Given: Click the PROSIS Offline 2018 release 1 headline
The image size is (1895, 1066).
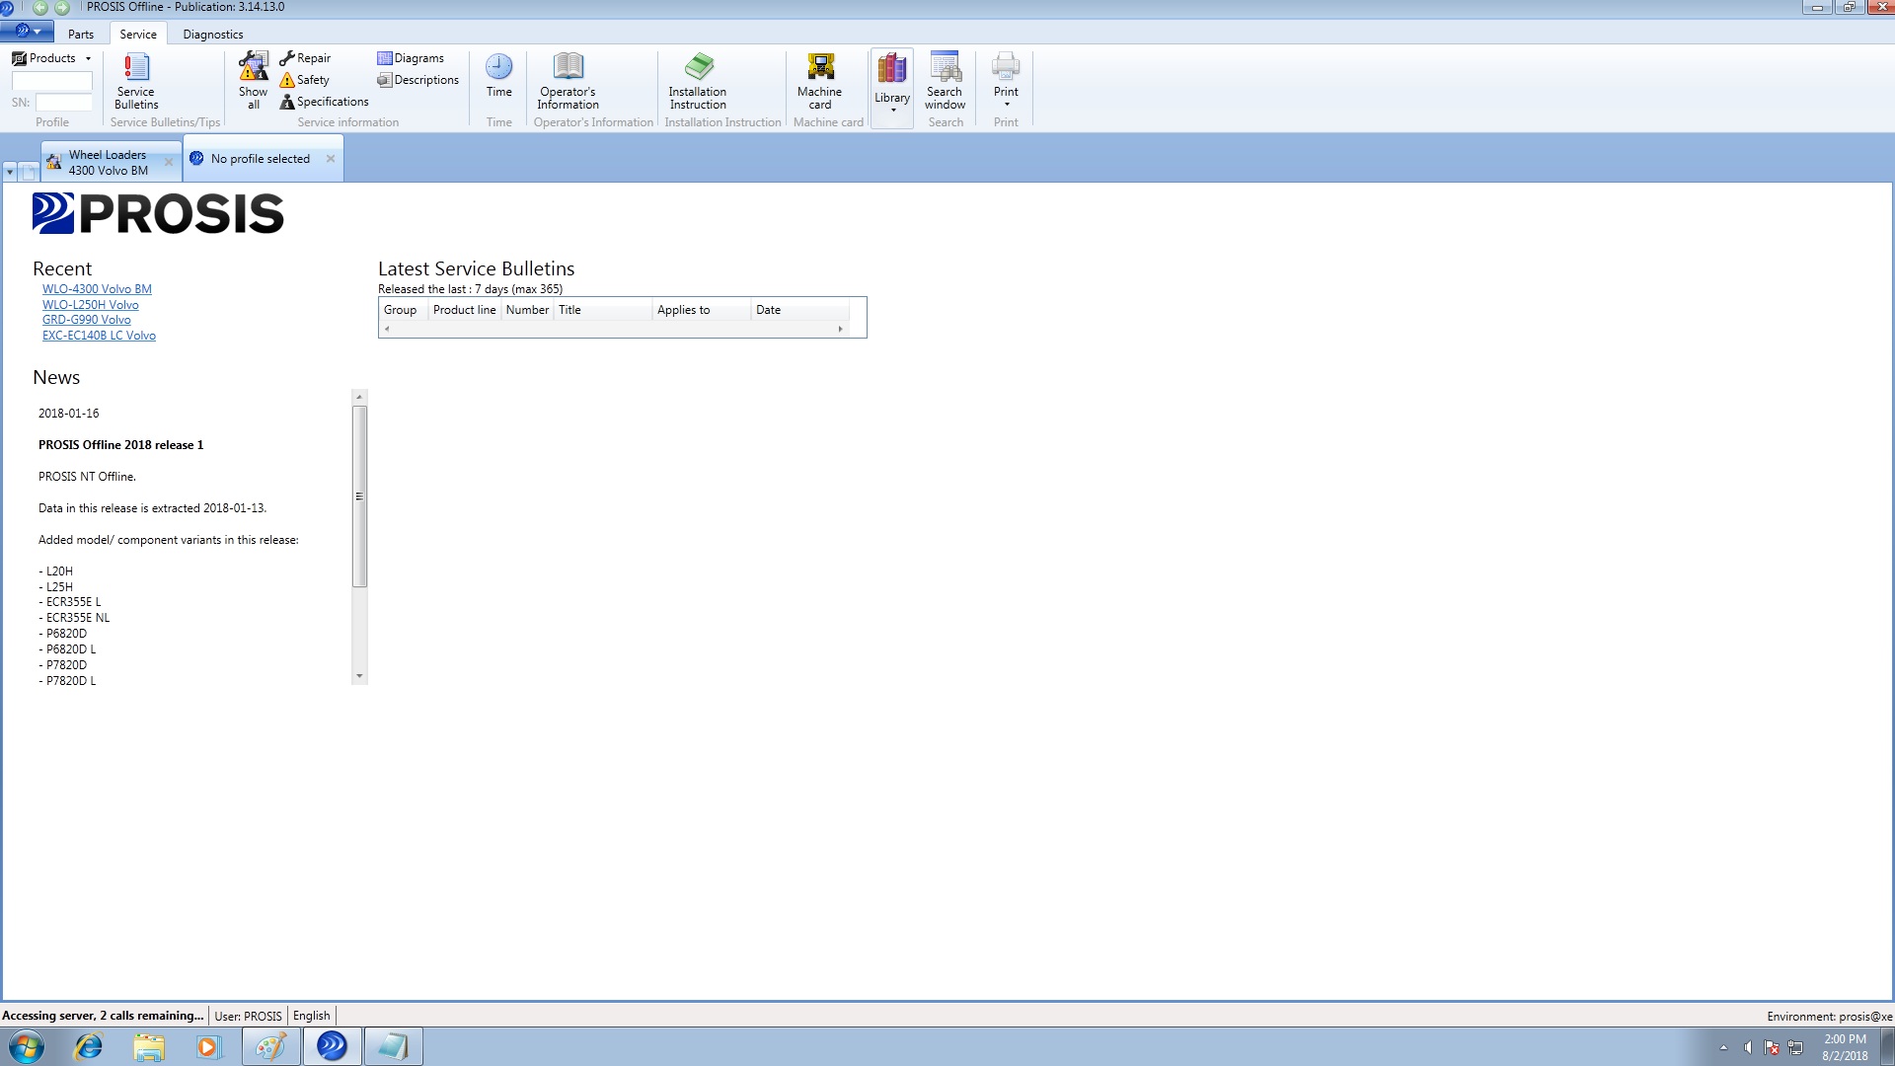Looking at the screenshot, I should [x=120, y=445].
